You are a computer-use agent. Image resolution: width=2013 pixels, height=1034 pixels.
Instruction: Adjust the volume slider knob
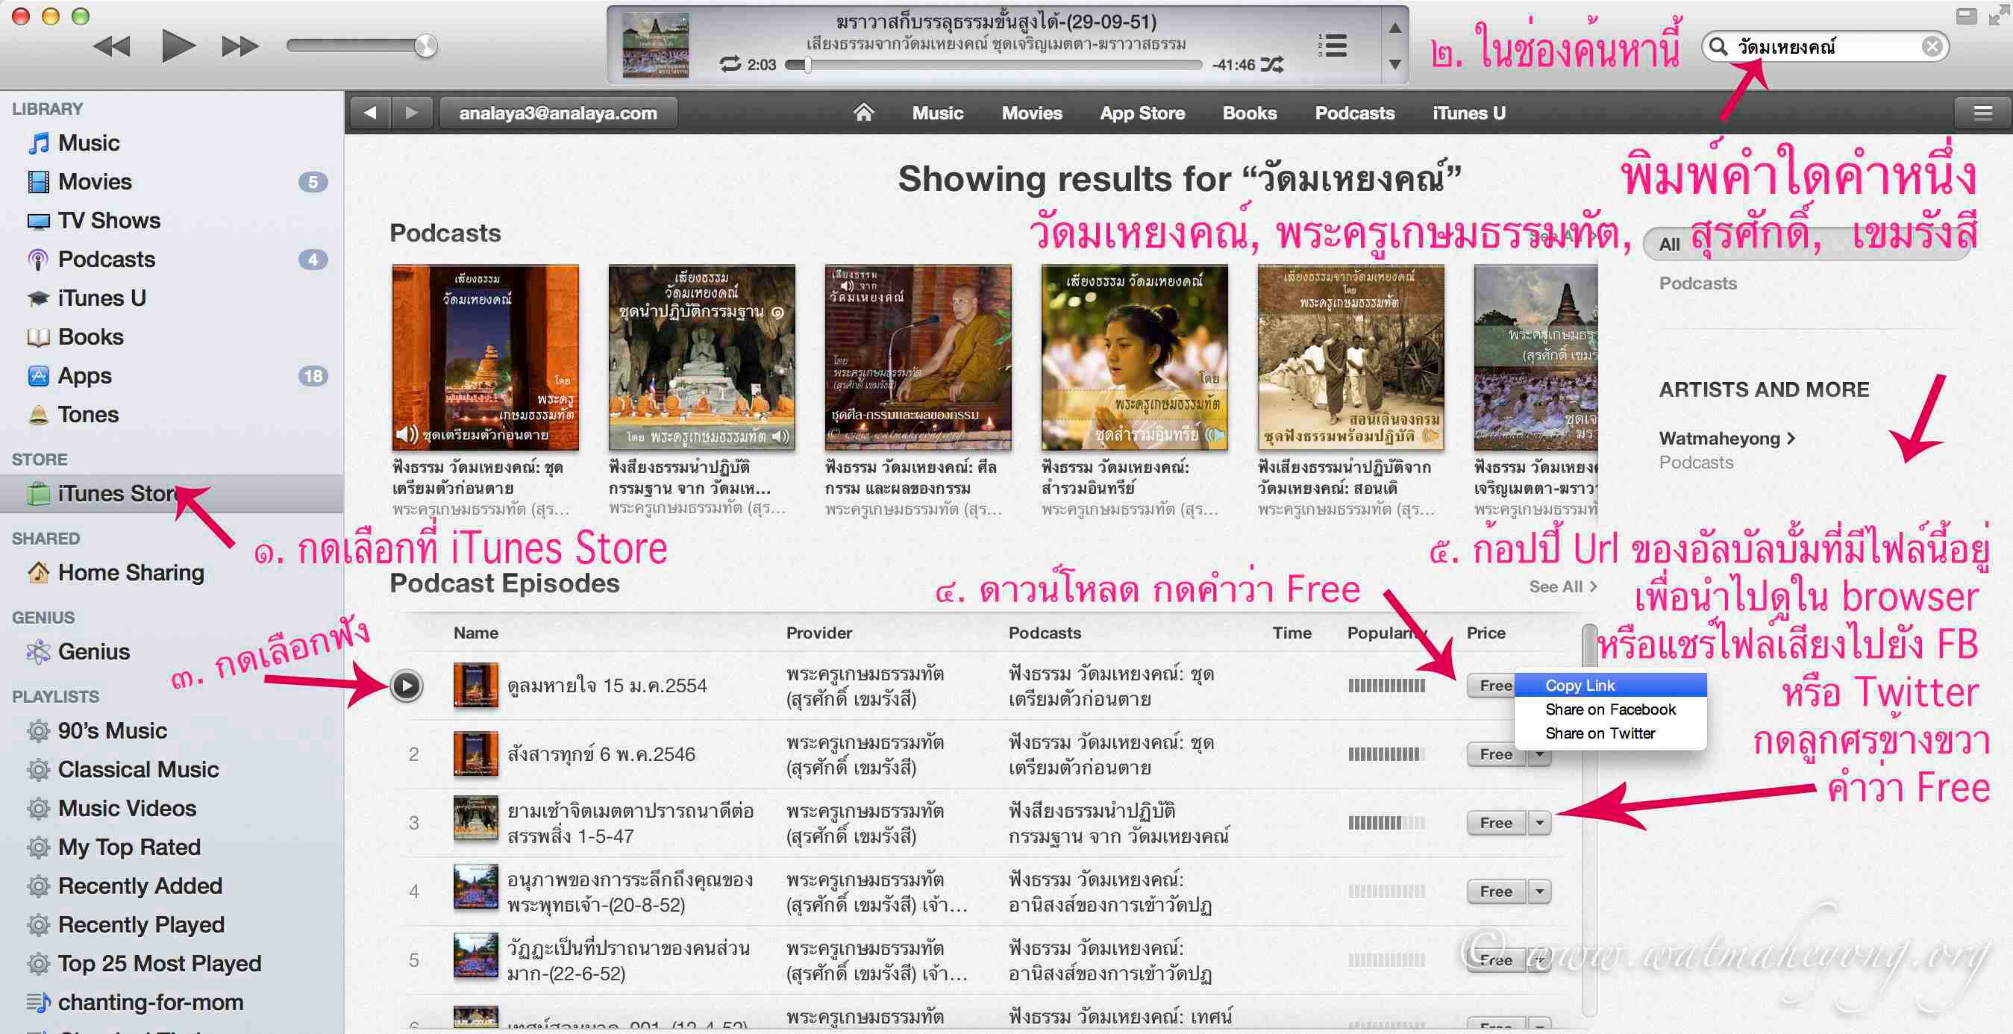[426, 46]
